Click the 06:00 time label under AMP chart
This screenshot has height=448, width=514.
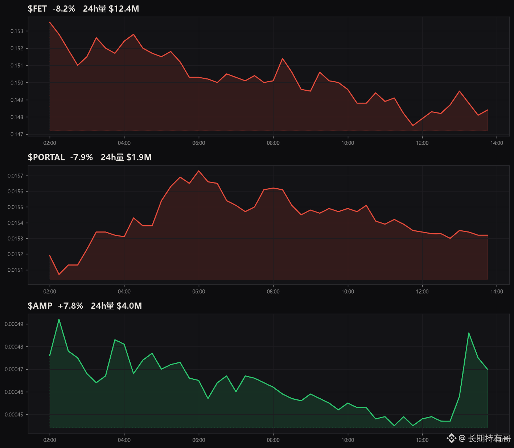point(199,440)
